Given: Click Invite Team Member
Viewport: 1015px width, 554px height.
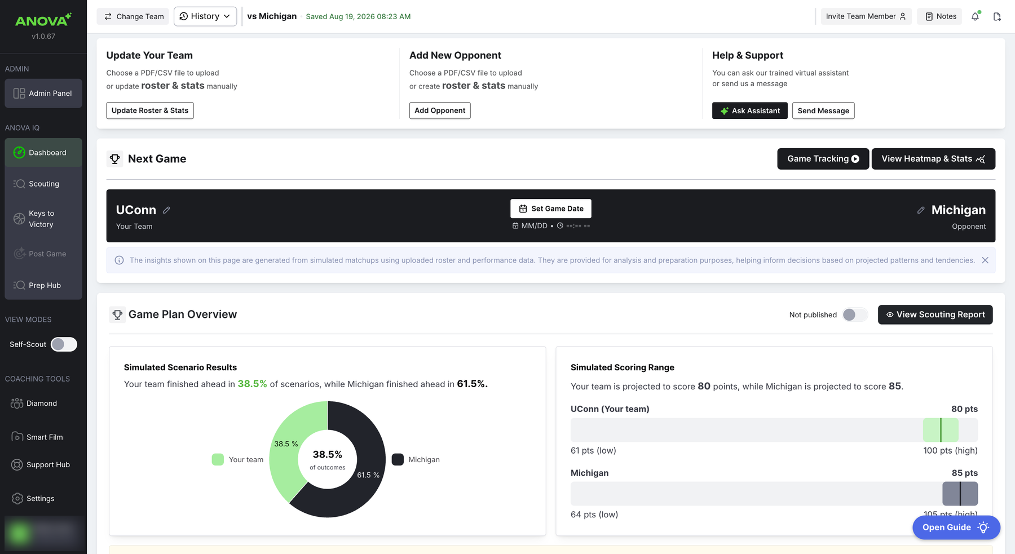Looking at the screenshot, I should (866, 16).
